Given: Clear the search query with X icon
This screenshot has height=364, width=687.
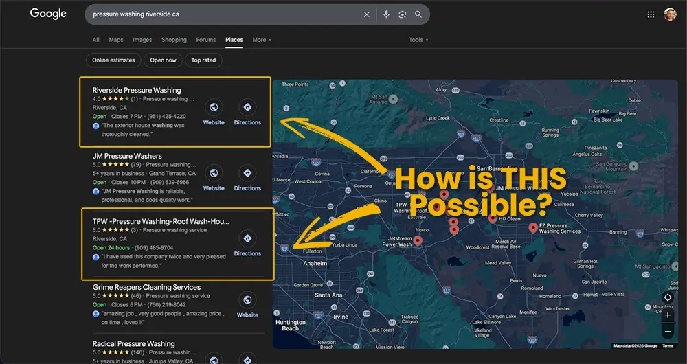Looking at the screenshot, I should [x=367, y=14].
